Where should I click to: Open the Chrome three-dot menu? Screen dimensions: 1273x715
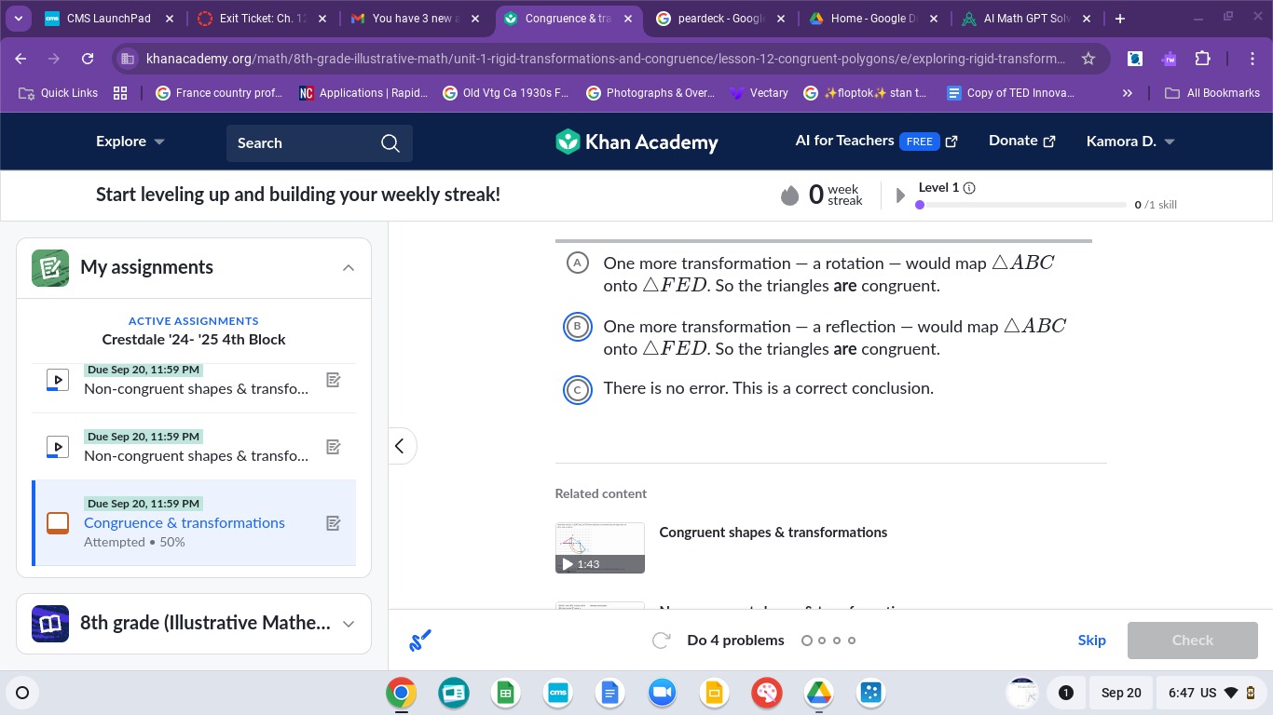tap(1253, 59)
